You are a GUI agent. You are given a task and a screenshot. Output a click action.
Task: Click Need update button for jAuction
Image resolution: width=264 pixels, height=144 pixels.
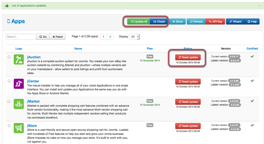[188, 57]
